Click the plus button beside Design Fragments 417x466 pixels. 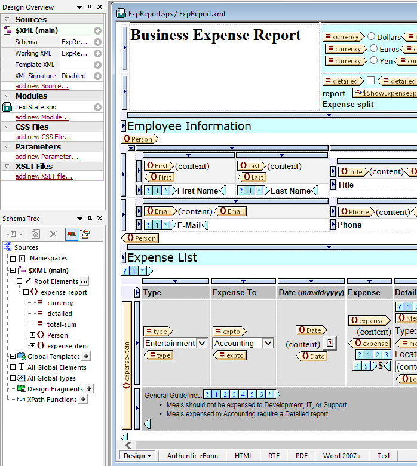(89, 389)
